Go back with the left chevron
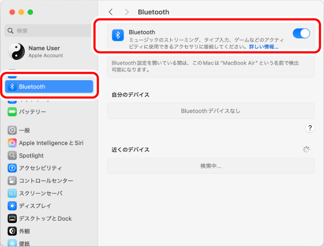 pos(111,12)
